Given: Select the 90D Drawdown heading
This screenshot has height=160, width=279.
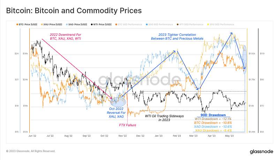Looking at the screenshot, I should click(213, 115).
